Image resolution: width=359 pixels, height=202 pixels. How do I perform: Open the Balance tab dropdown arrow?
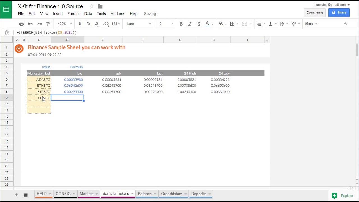tap(155, 194)
